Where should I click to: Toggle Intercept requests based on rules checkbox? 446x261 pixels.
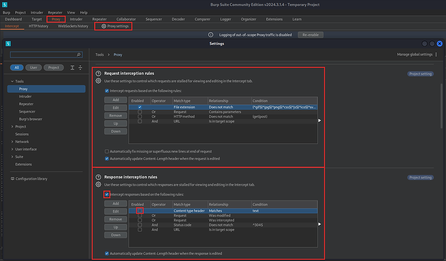pyautogui.click(x=107, y=90)
